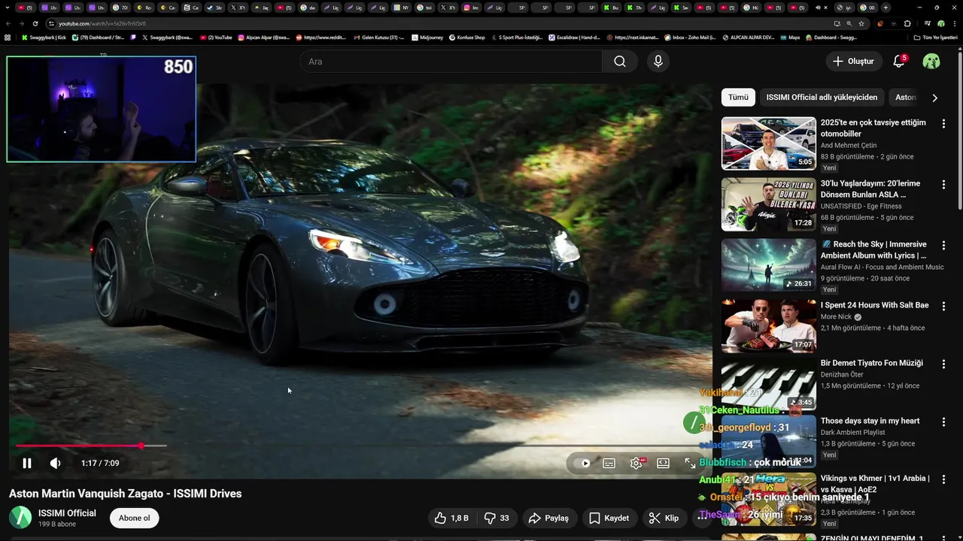The width and height of the screenshot is (963, 541).
Task: Like the video with the thumbs-up button
Action: point(451,518)
